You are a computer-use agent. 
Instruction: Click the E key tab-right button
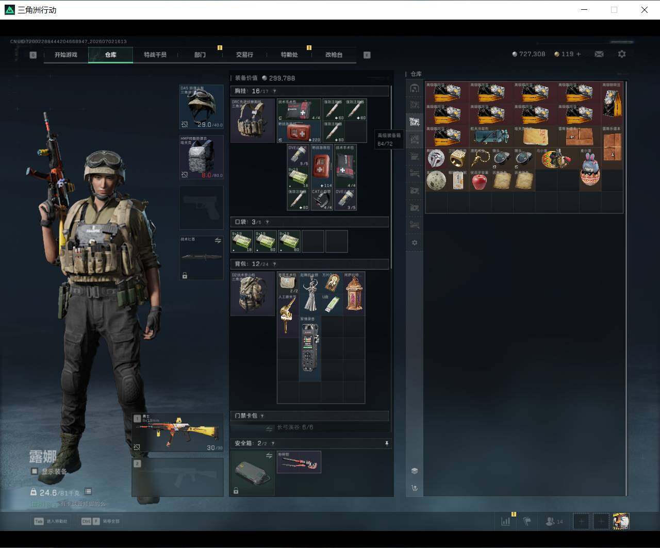click(x=367, y=55)
